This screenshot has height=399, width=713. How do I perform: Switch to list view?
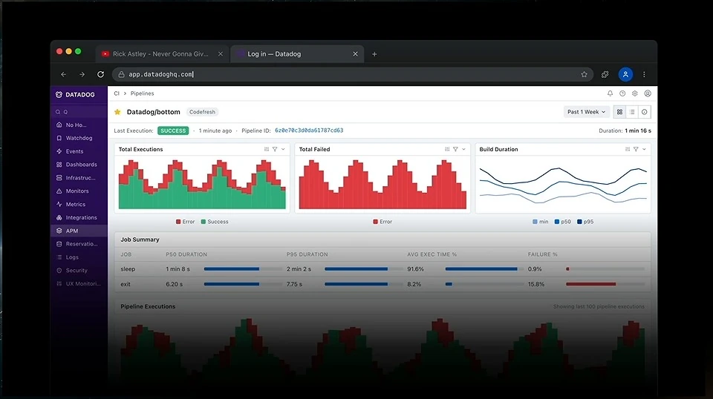(x=632, y=112)
